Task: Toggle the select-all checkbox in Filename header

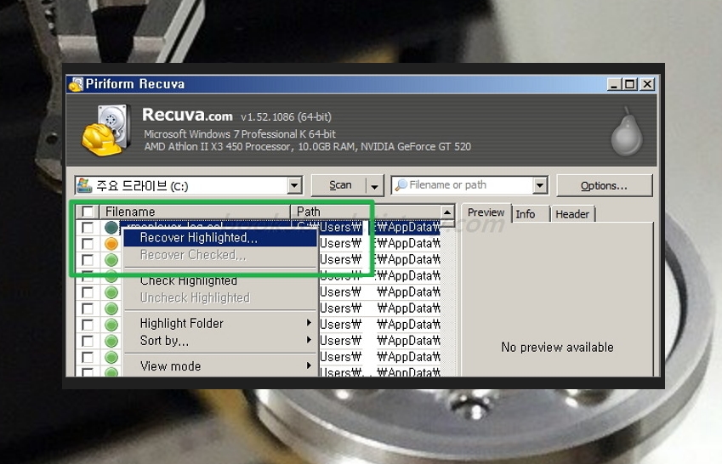Action: coord(88,212)
